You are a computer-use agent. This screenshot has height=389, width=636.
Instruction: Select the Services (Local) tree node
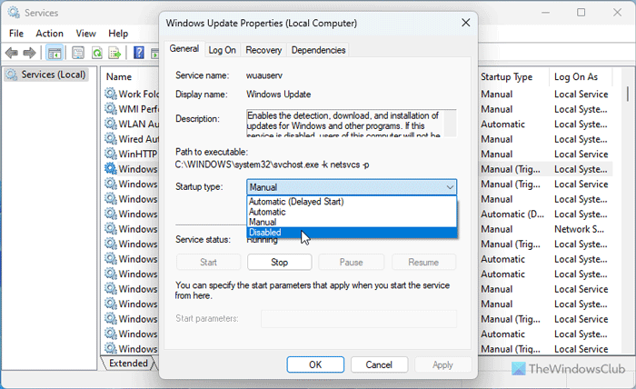click(x=45, y=75)
